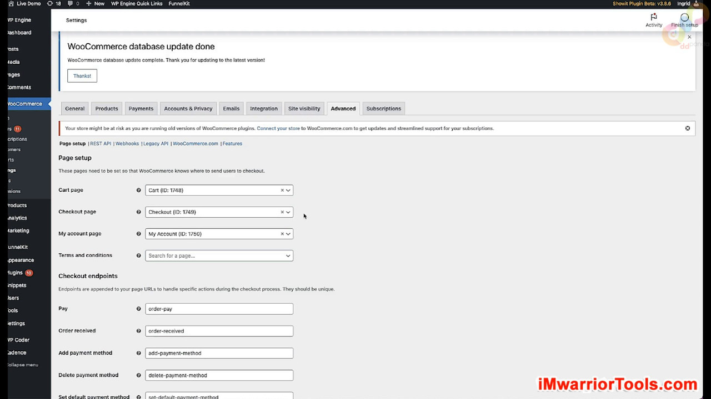Edit the Delete payment method endpoint field
Image resolution: width=711 pixels, height=399 pixels.
click(x=219, y=375)
